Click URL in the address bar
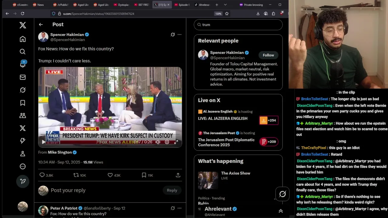Screen dimensions: 388x218 99,14
